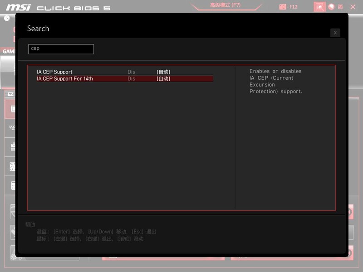The width and height of the screenshot is (363, 272).
Task: Open the language globe icon
Action: 331,7
